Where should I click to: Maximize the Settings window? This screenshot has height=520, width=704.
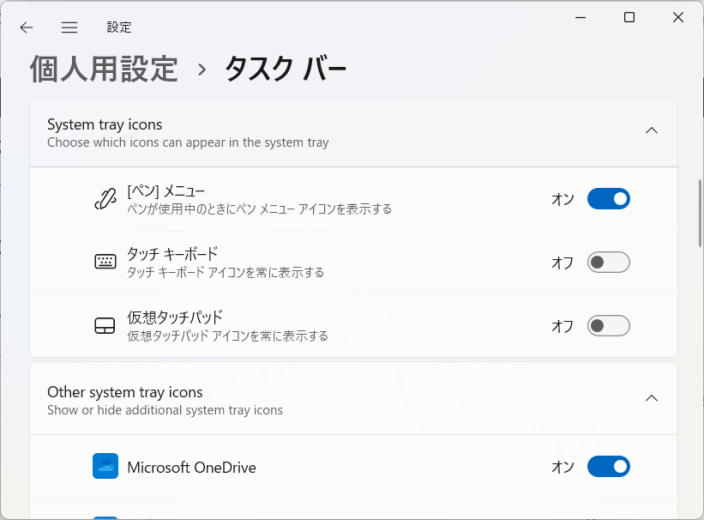coord(629,17)
